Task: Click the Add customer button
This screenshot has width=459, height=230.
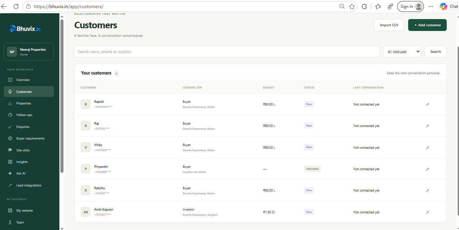Action: click(x=427, y=25)
